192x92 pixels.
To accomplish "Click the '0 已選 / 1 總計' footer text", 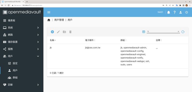I will 57,73.
